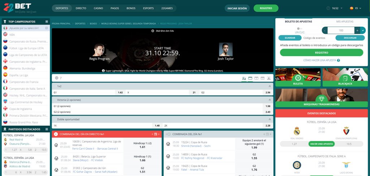370x176 pixels.
Task: Click the header REGISTRO button
Action: [x=266, y=8]
